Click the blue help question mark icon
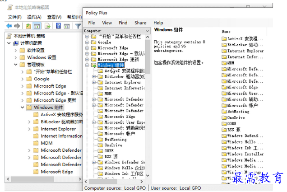Image resolution: width=287 pixels, height=192 pixels. click(x=58, y=26)
